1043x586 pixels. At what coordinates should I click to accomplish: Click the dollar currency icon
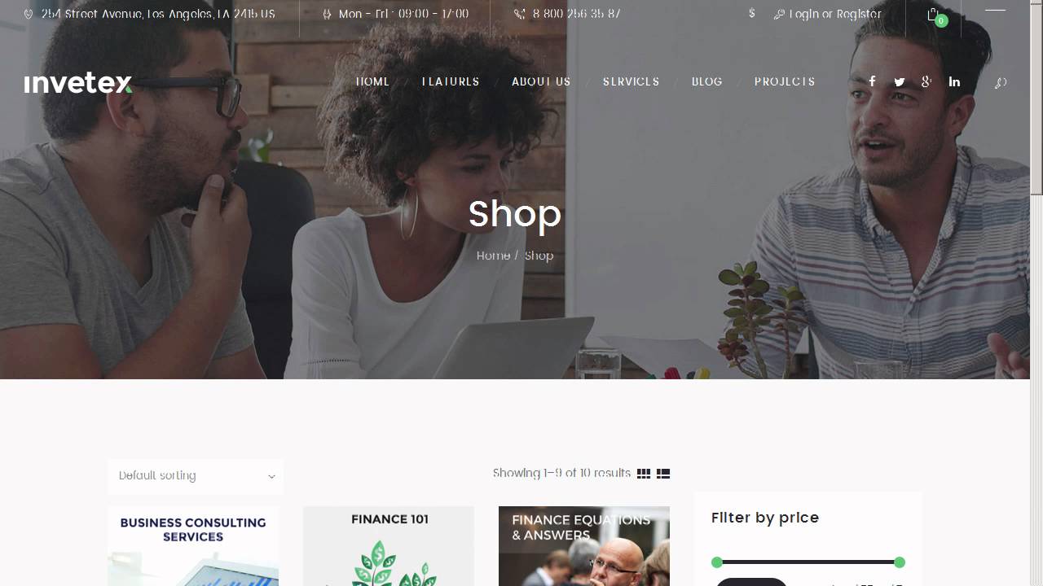751,14
